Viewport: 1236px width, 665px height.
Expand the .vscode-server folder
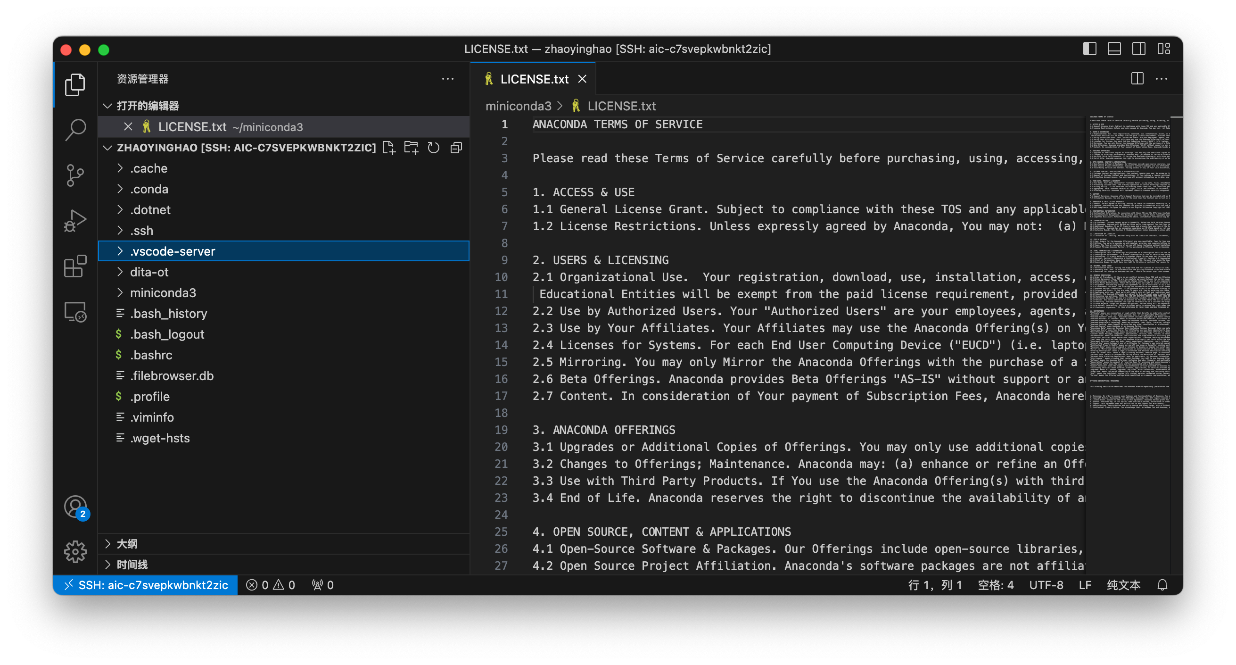[283, 251]
